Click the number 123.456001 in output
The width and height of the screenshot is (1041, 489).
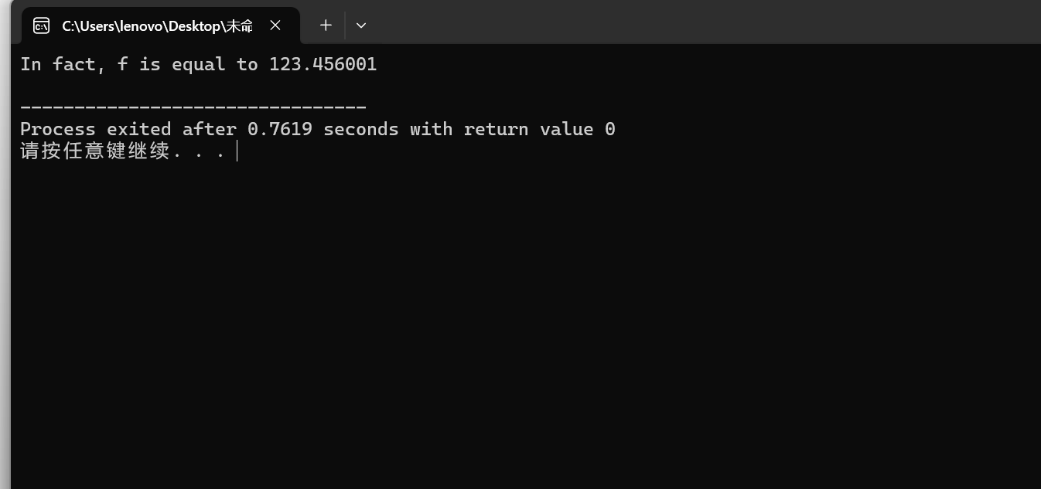tap(323, 64)
